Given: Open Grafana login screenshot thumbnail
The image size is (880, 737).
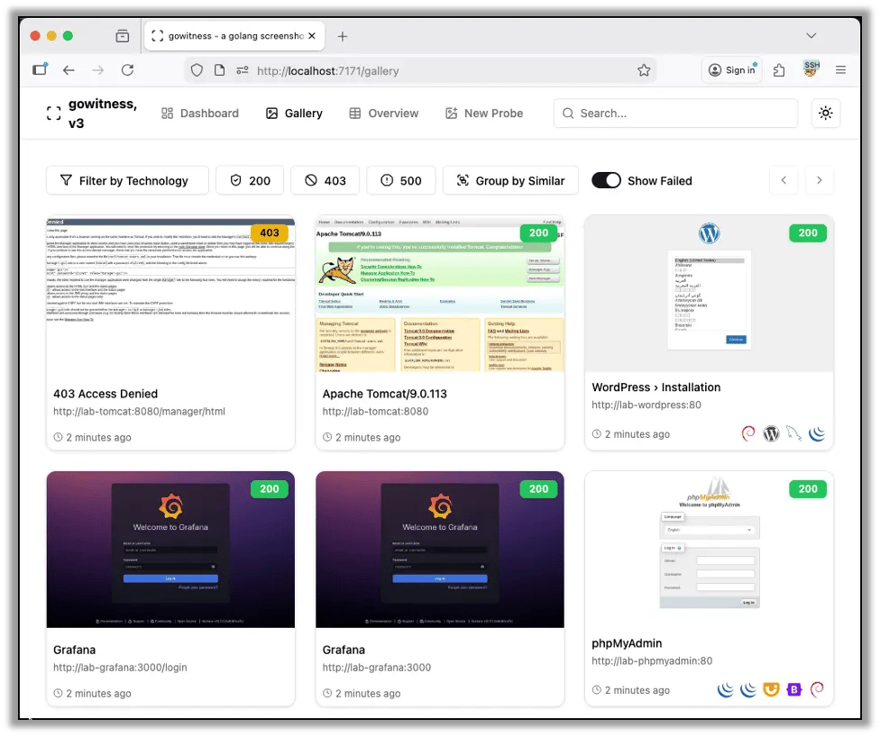Looking at the screenshot, I should coord(170,550).
